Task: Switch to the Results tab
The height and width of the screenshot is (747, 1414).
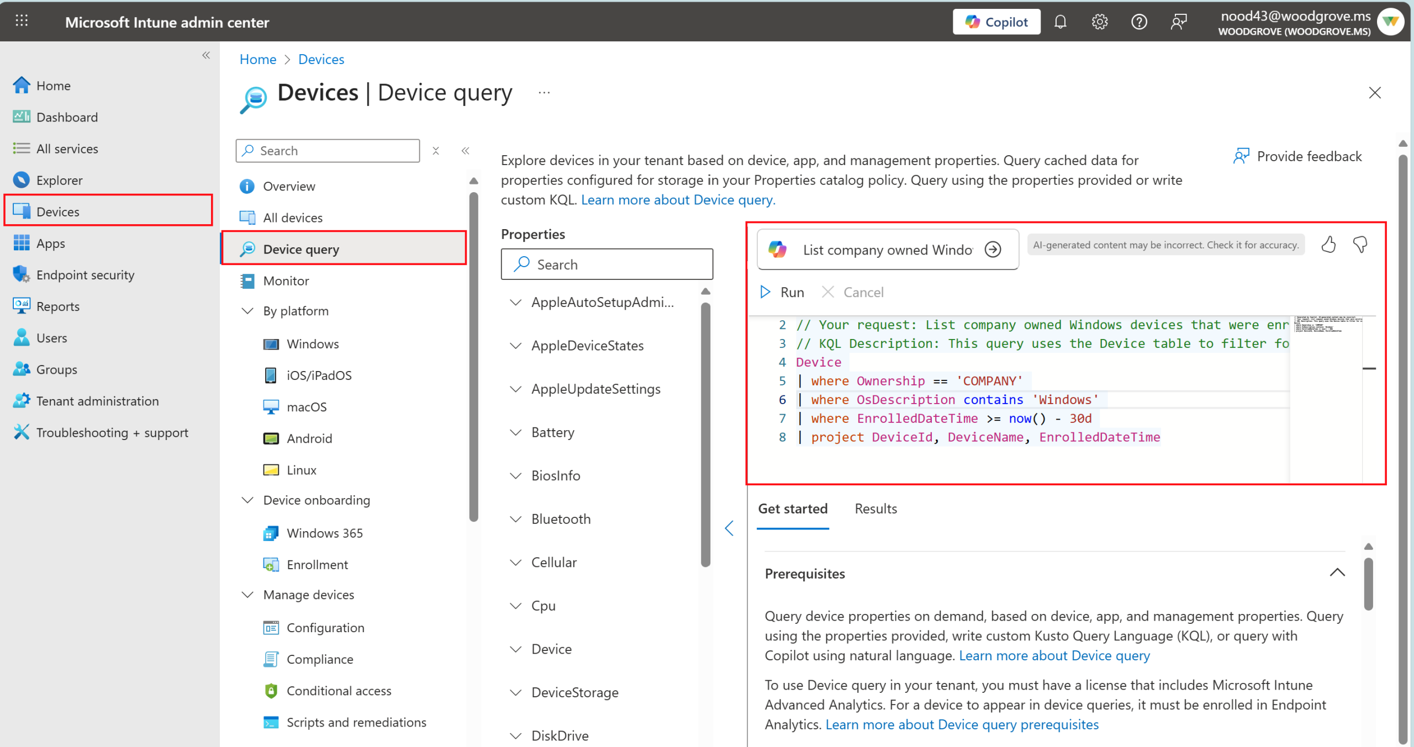Action: tap(875, 508)
